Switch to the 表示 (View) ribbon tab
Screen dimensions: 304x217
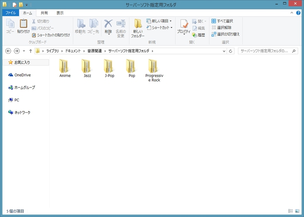click(x=60, y=13)
